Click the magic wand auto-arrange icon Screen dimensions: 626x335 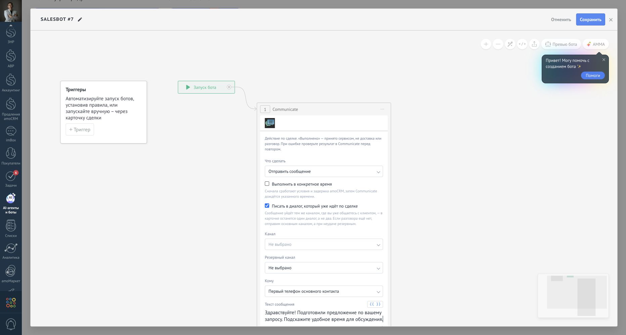(510, 44)
